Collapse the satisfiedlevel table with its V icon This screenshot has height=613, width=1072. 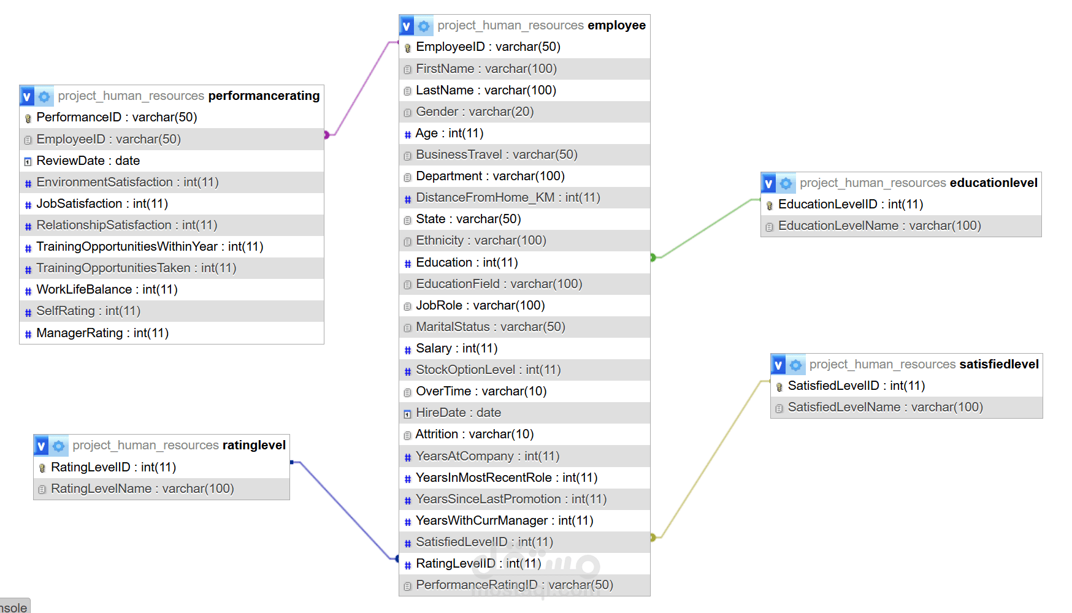[778, 364]
